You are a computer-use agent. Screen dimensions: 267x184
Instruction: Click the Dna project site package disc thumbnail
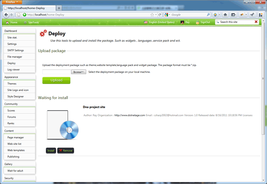[63, 125]
